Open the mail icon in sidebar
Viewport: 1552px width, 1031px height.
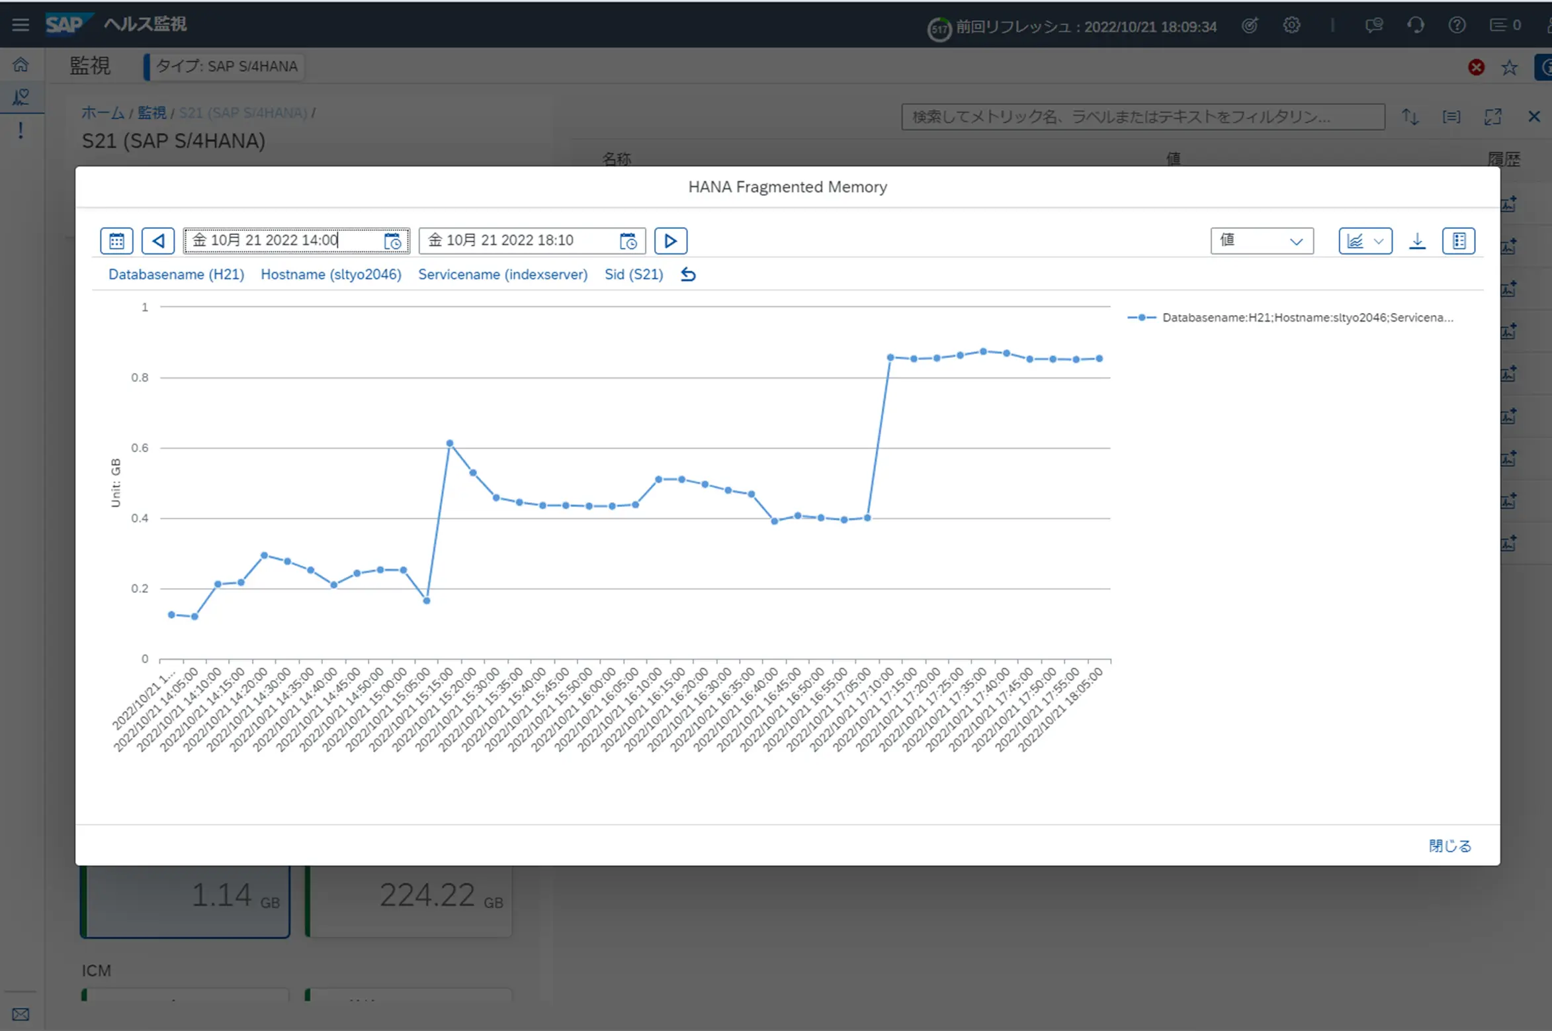[21, 1014]
